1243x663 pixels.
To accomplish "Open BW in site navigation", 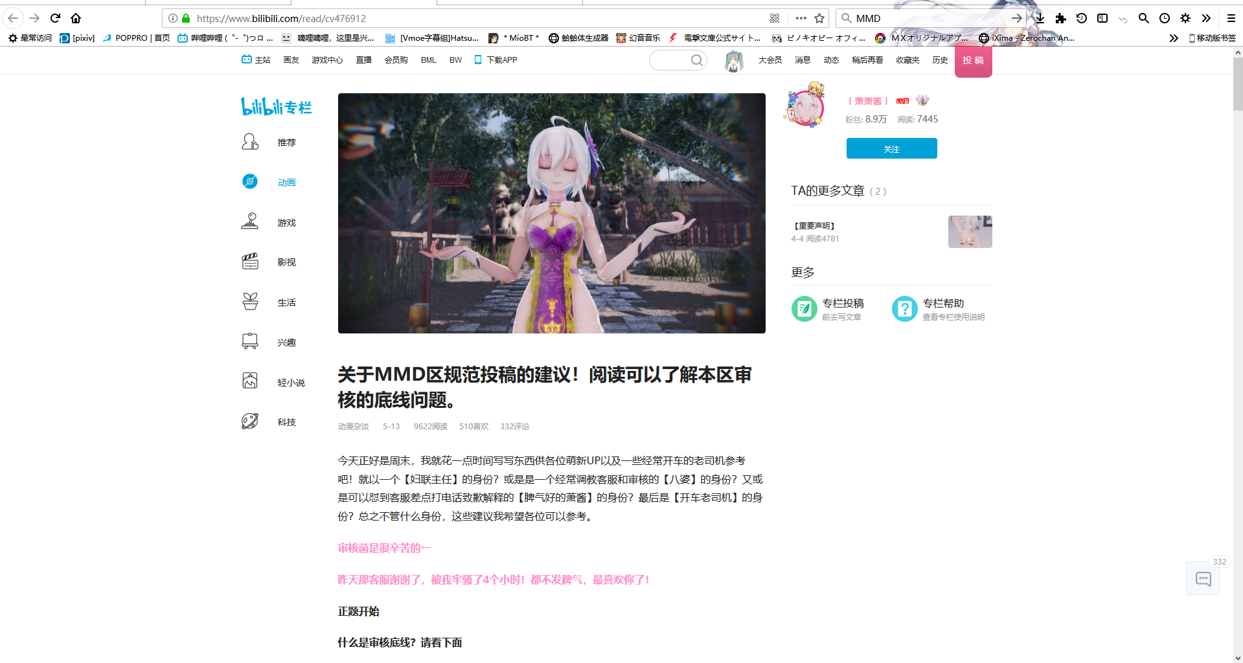I will [455, 60].
